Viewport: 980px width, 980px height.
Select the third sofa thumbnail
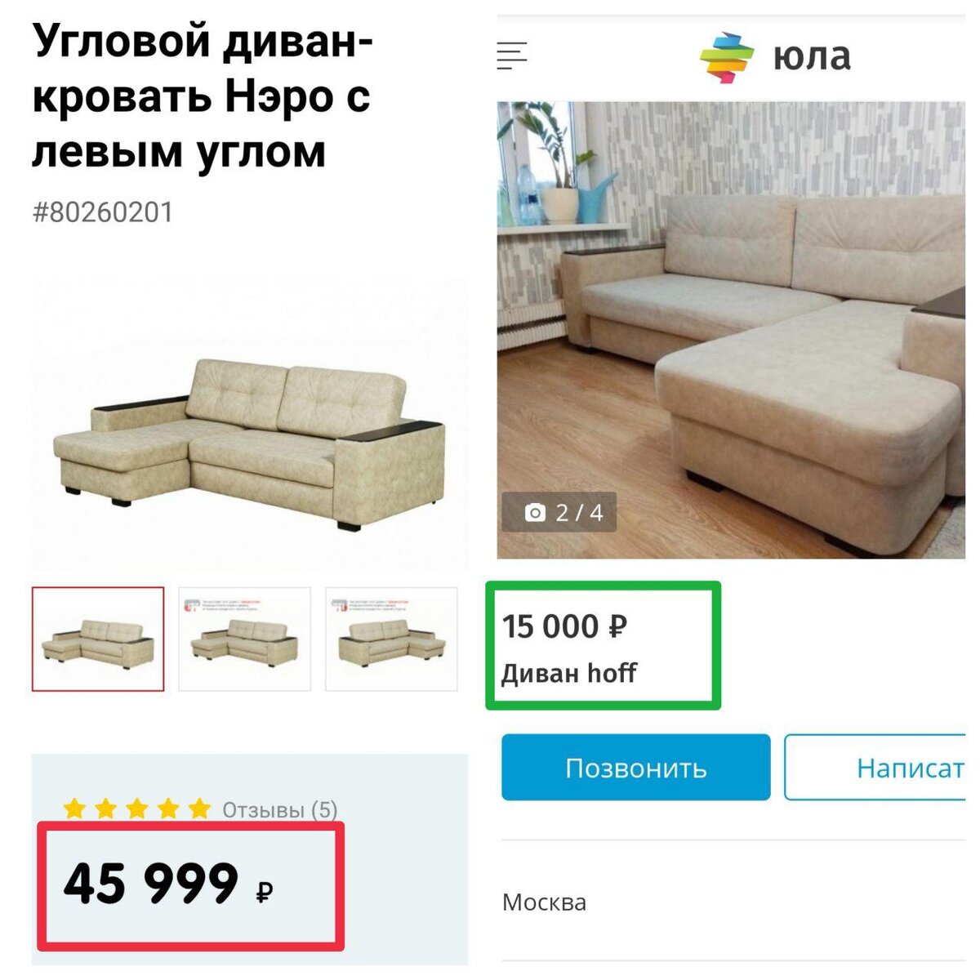pyautogui.click(x=391, y=639)
